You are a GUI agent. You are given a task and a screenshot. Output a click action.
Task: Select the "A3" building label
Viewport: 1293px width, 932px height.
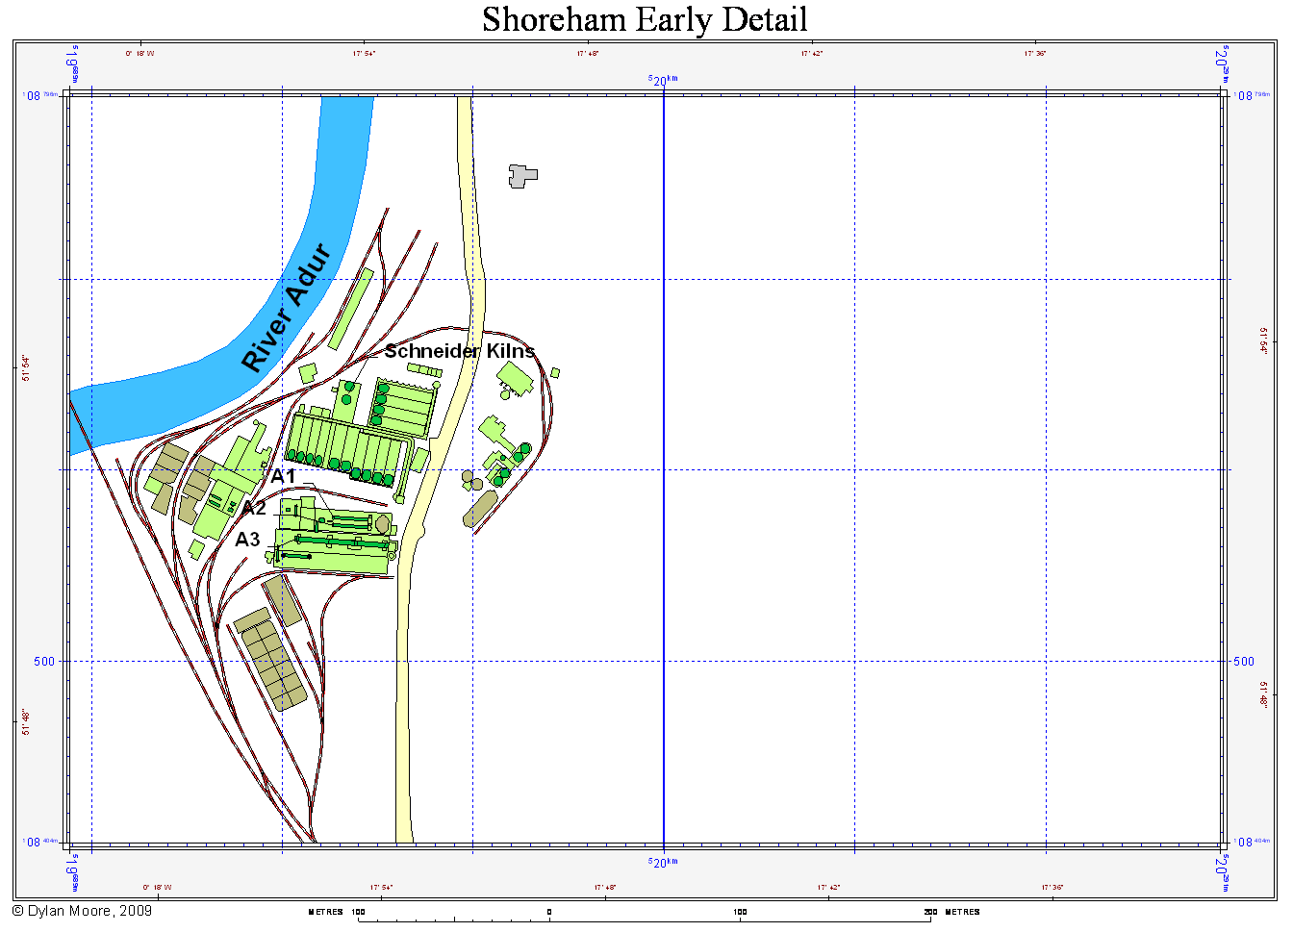248,540
